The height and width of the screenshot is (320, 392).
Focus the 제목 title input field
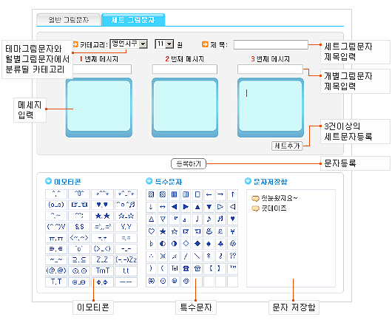[x=271, y=45]
